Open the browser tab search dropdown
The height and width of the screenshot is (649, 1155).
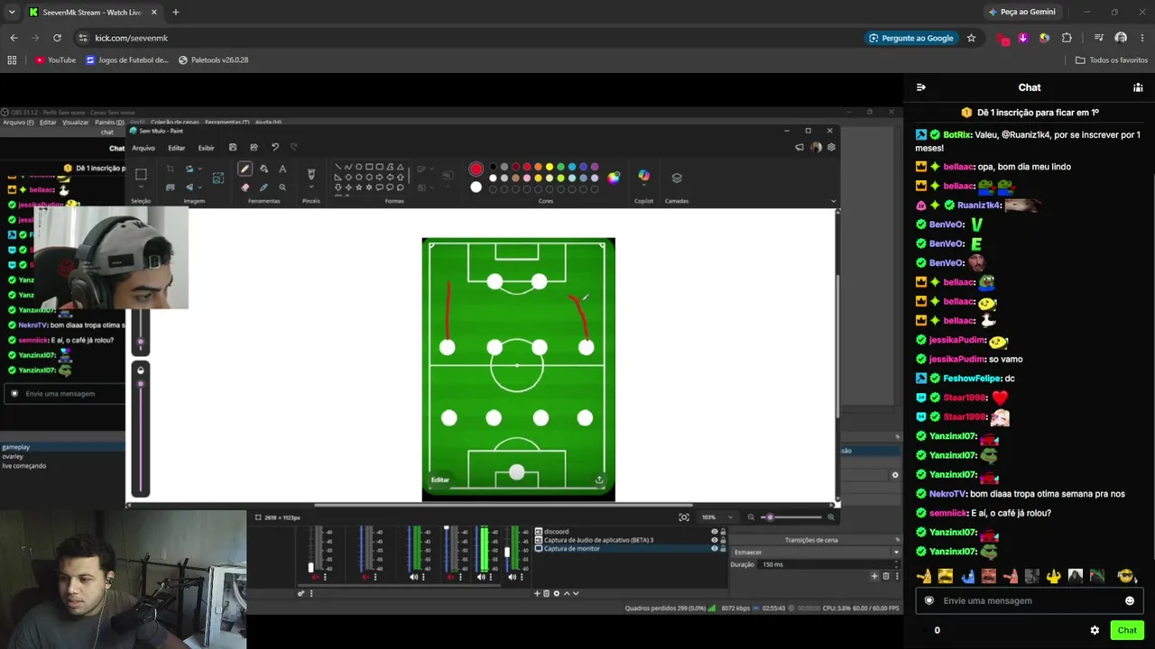12,12
